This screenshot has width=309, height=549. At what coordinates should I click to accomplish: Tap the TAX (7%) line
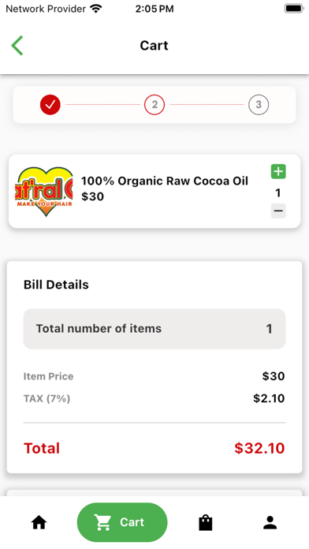(x=154, y=398)
